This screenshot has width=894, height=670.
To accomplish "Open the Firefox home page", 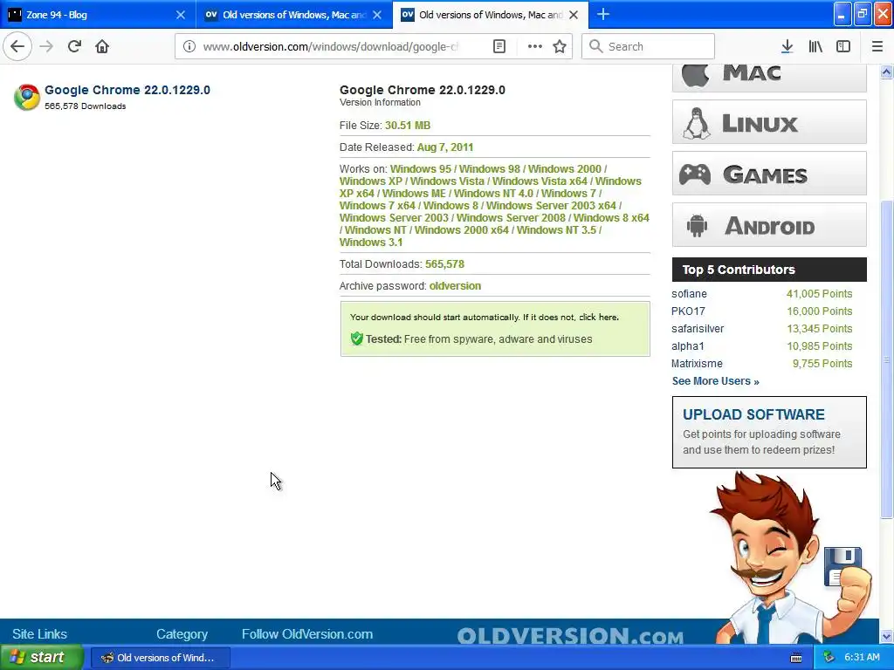I will tap(102, 46).
